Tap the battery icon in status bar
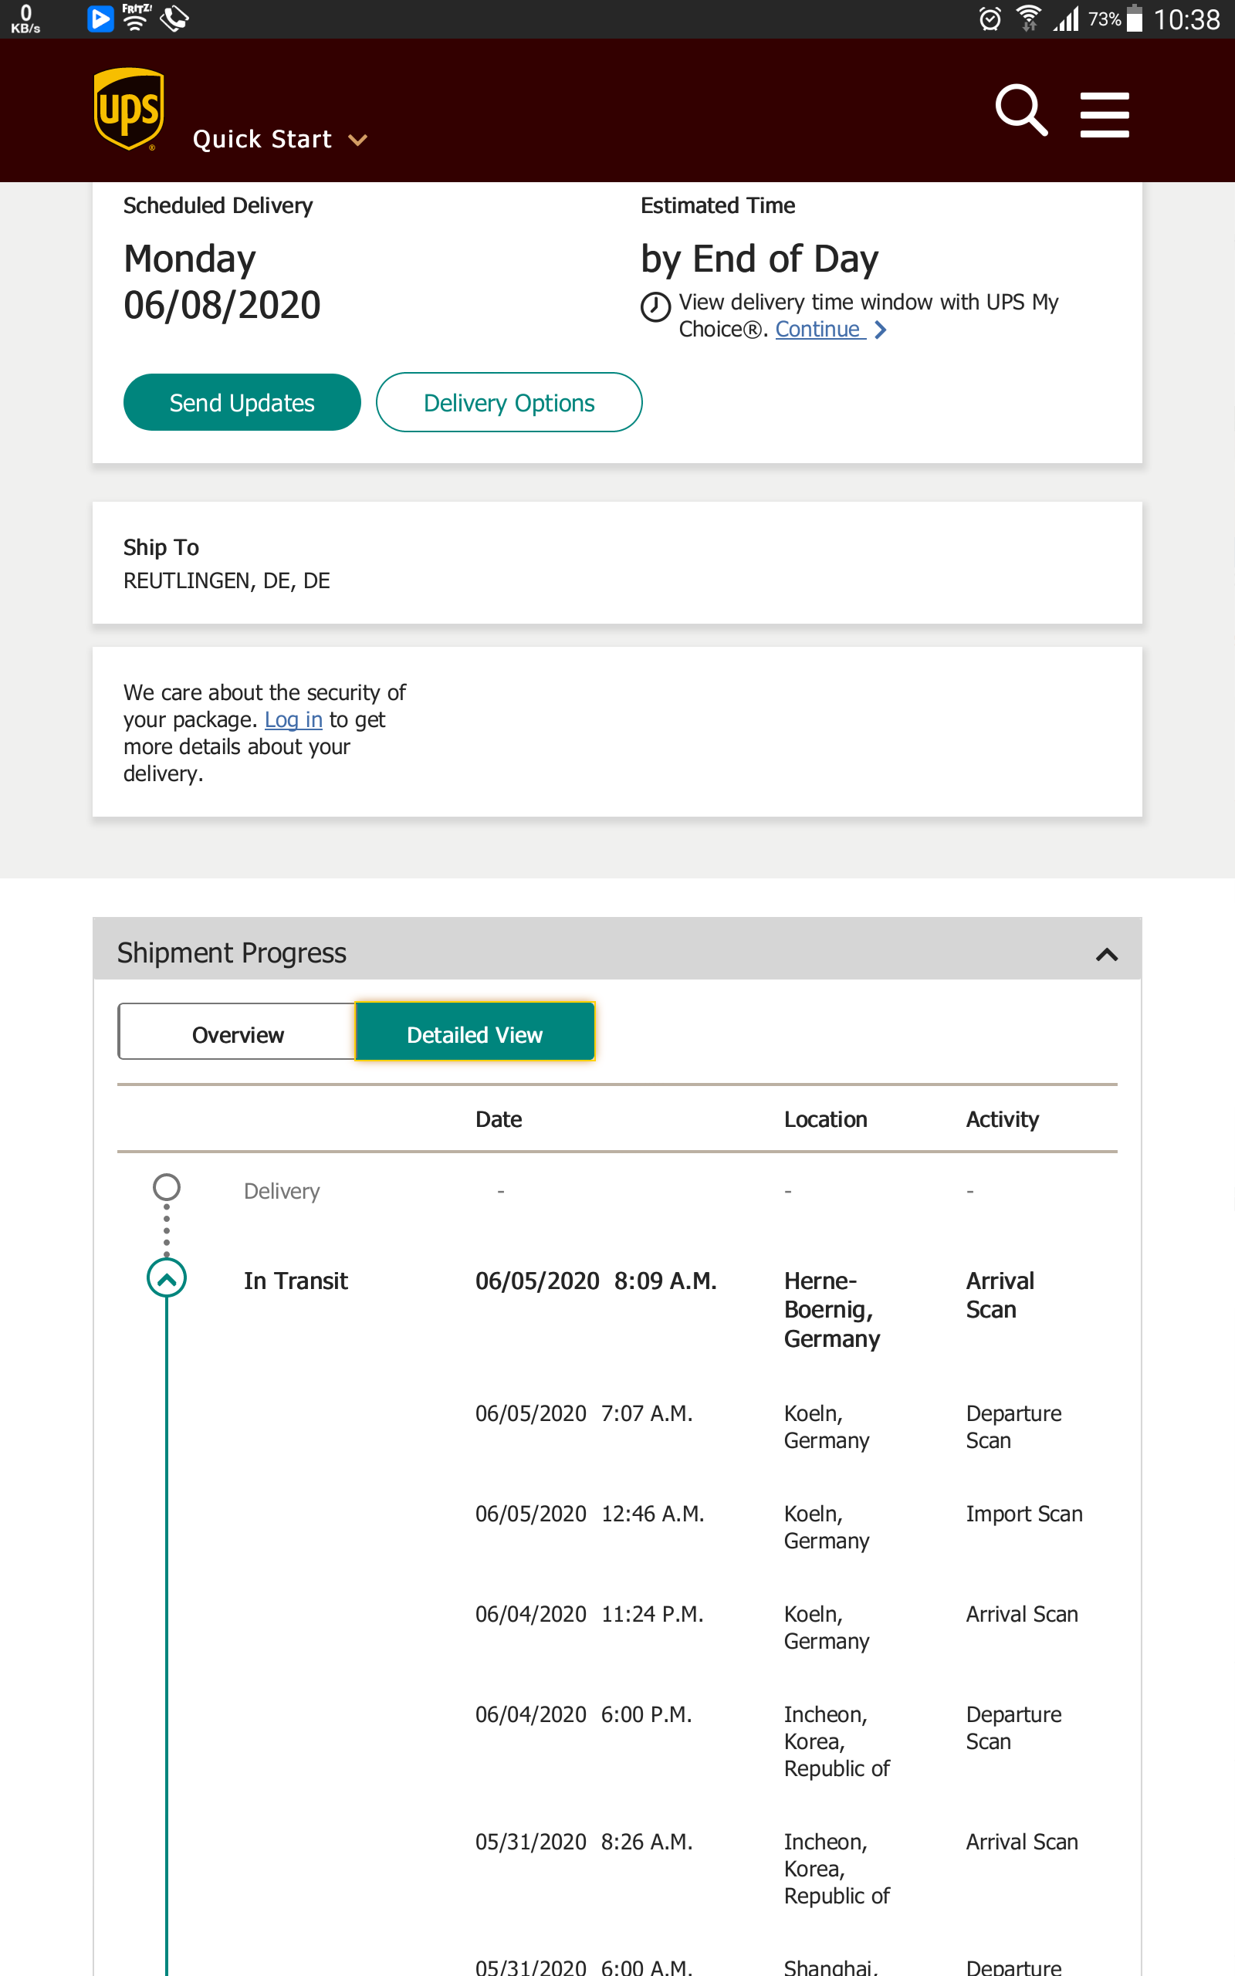 (x=1135, y=19)
